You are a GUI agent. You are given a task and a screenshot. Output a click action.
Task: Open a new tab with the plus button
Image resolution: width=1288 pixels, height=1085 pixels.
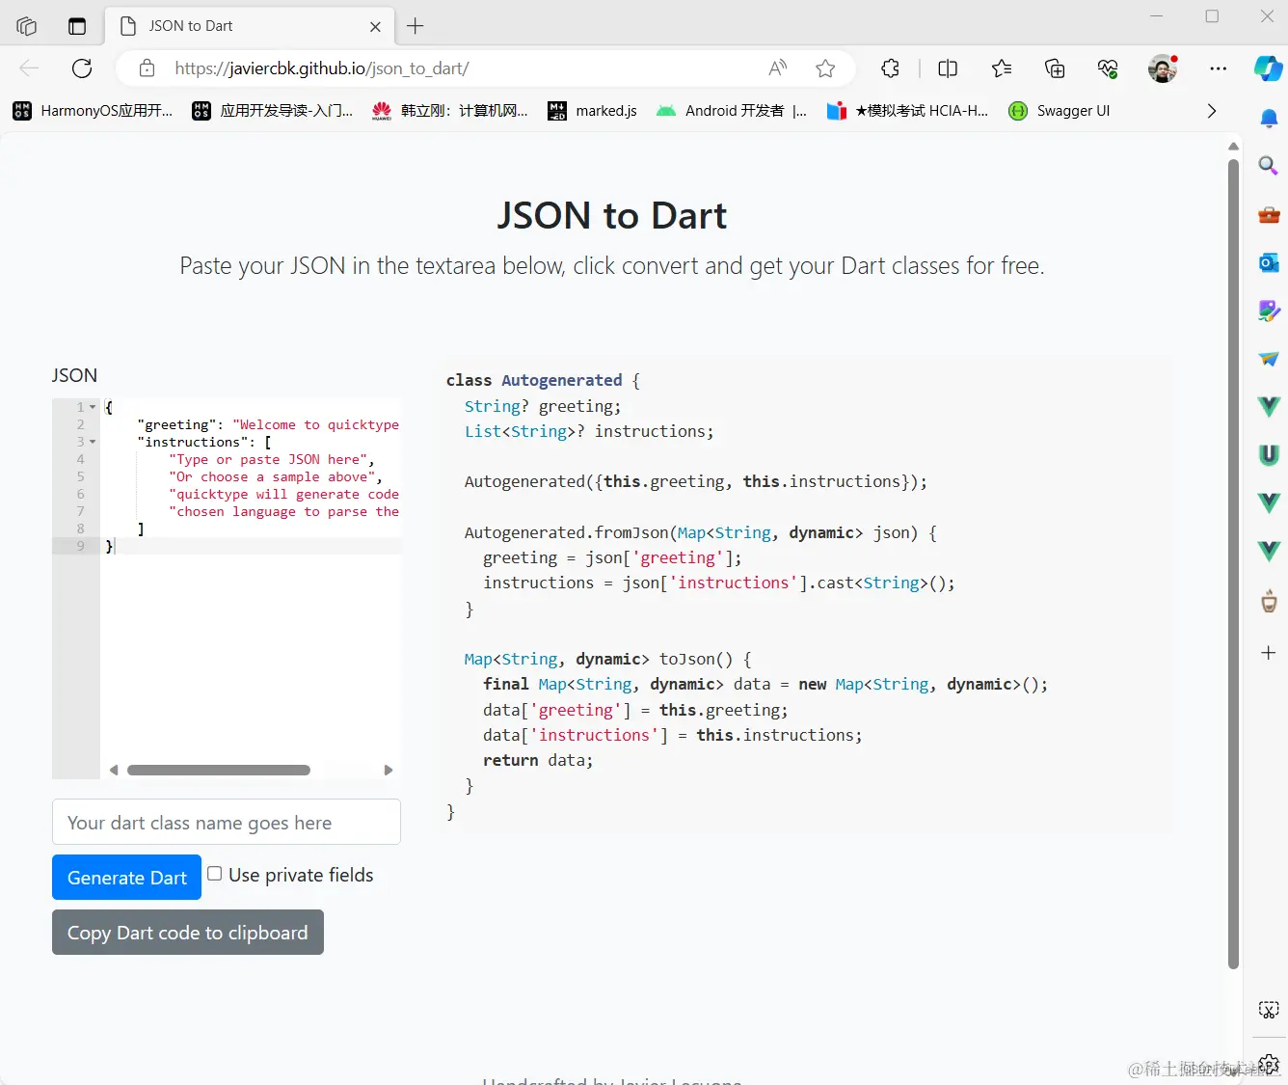(416, 26)
